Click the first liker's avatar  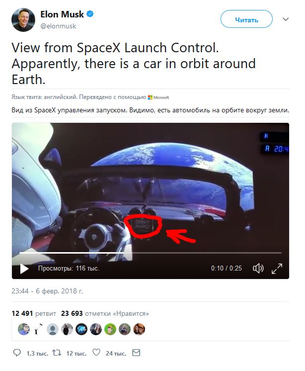[24, 329]
